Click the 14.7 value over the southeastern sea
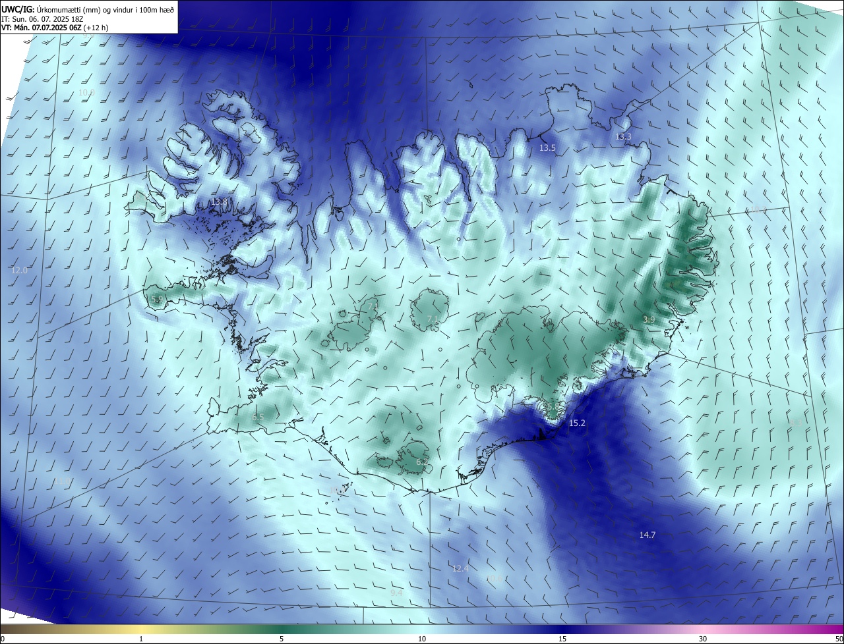Image resolution: width=844 pixels, height=644 pixels. (648, 535)
